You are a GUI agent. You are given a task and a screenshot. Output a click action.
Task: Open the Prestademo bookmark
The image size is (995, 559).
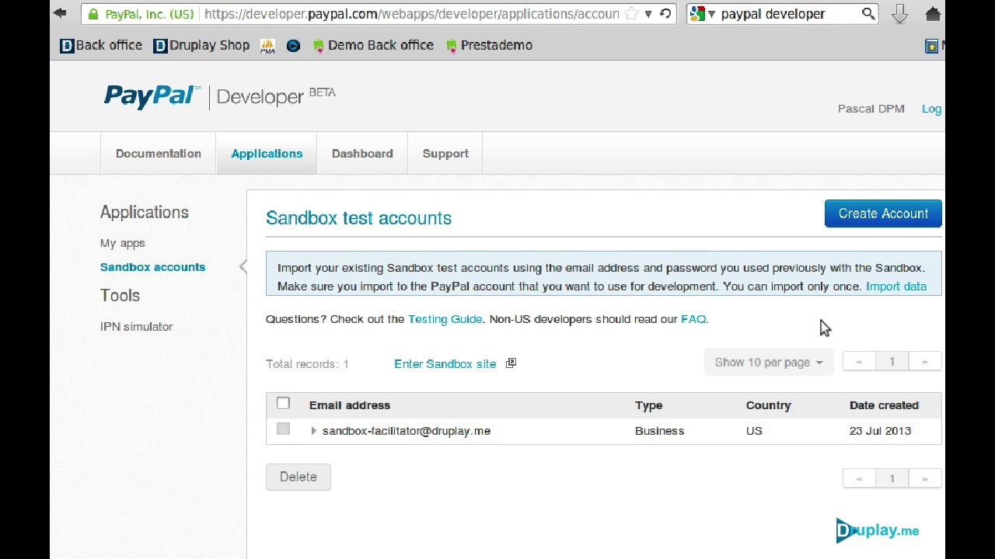[x=489, y=45]
